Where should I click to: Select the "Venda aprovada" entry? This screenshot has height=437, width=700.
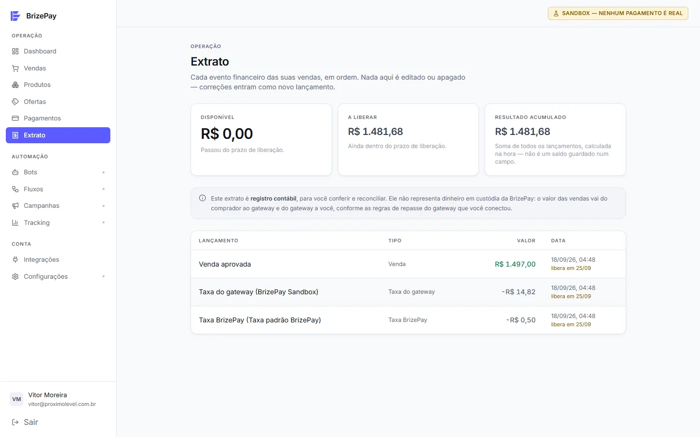point(225,264)
